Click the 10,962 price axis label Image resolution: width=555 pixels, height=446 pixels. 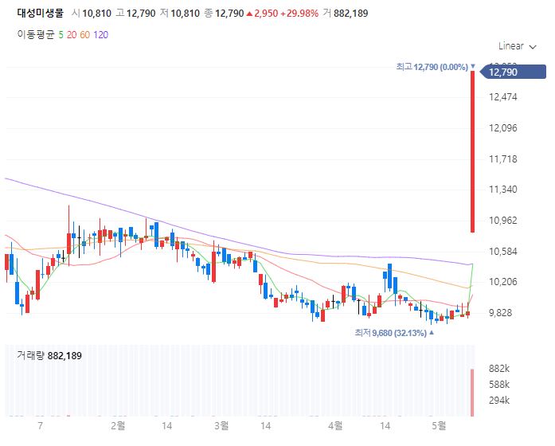pos(503,221)
